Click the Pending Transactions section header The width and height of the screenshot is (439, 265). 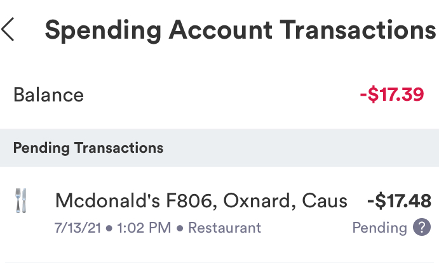88,148
